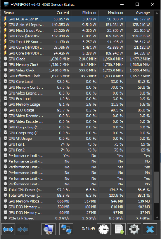Close sensors with the blue X icon
Viewport: 161px width, 239px height.
[150, 229]
